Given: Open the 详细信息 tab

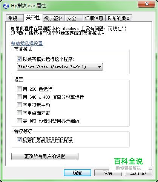Looking at the screenshot, I should [x=94, y=18].
